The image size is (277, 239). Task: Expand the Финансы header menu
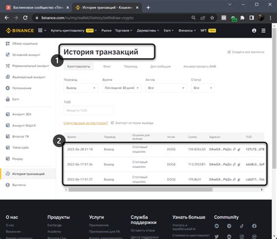coord(187,30)
